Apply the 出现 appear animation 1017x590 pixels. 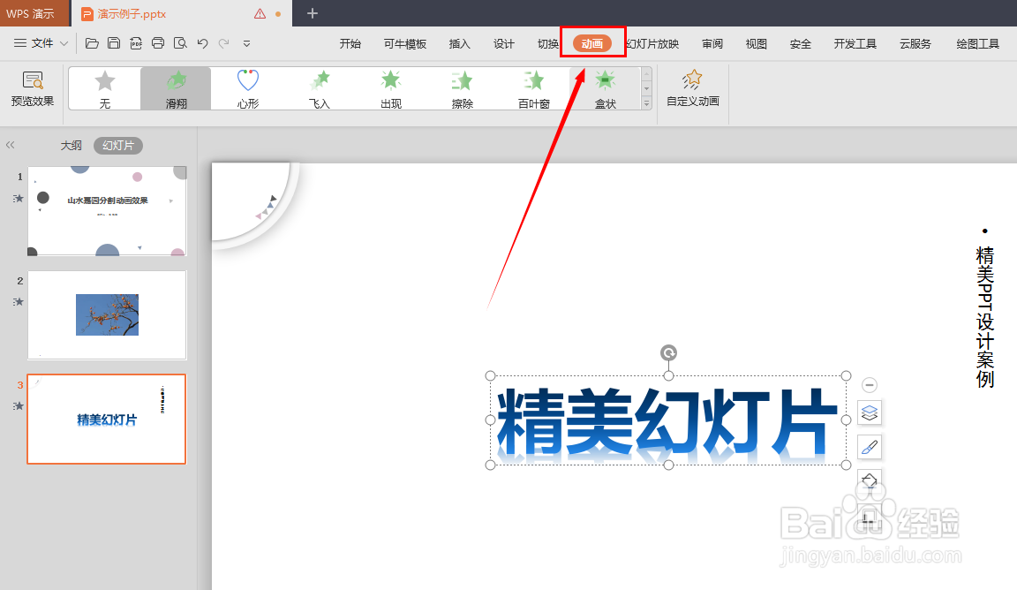[x=390, y=89]
